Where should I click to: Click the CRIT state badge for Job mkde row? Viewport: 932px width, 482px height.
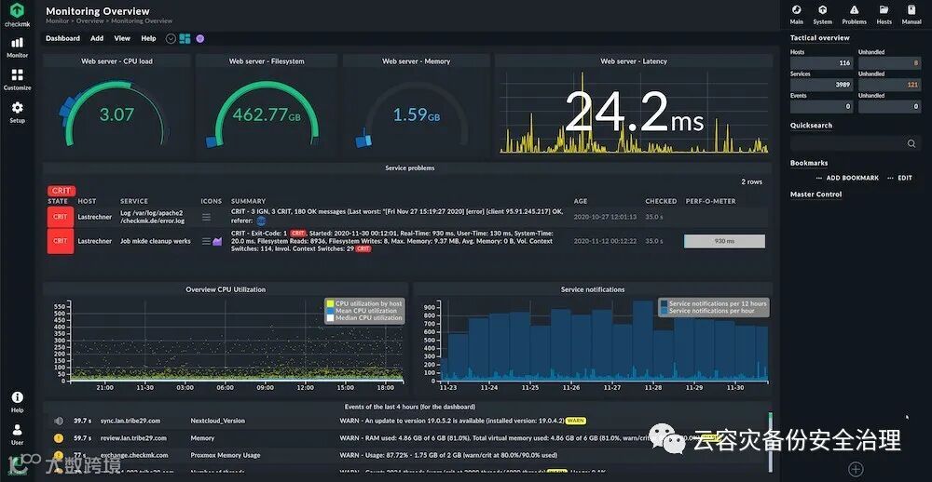coord(61,241)
